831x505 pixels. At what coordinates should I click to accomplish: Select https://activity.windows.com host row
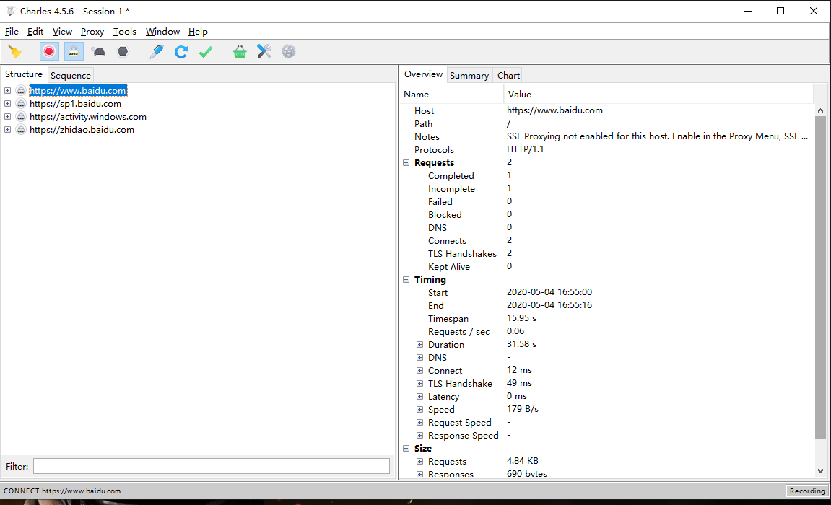point(88,116)
